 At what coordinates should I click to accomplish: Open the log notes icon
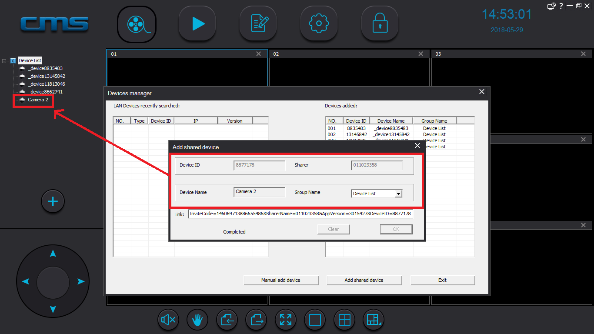[258, 24]
